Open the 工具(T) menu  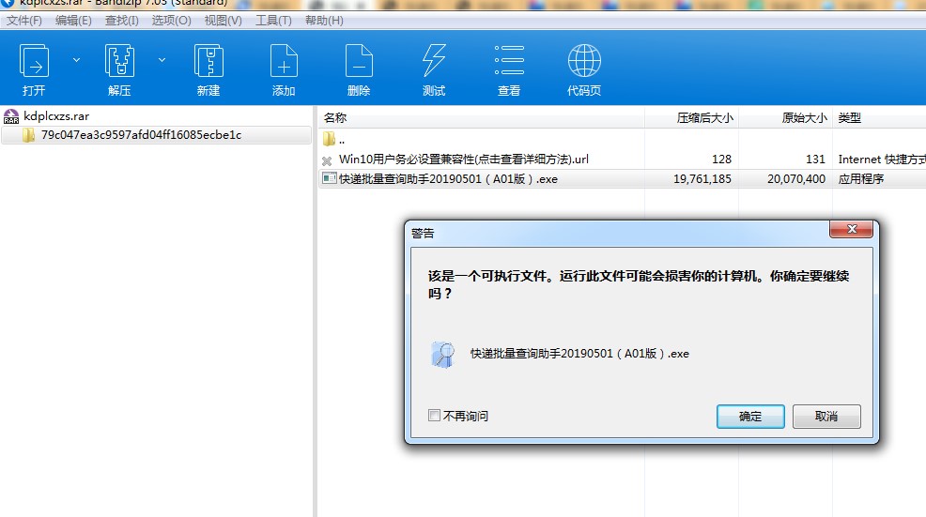pyautogui.click(x=273, y=21)
